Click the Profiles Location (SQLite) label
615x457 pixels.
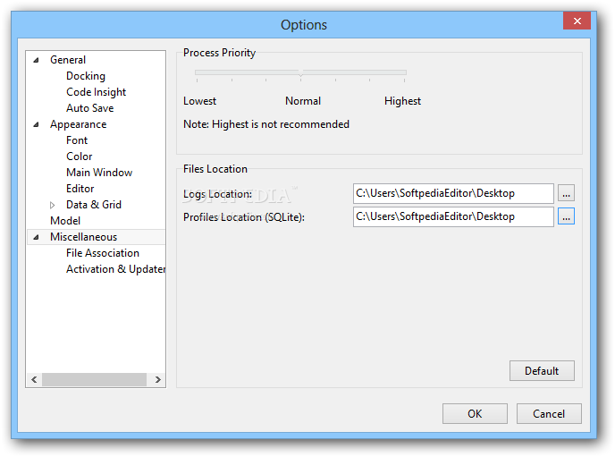[x=244, y=217]
